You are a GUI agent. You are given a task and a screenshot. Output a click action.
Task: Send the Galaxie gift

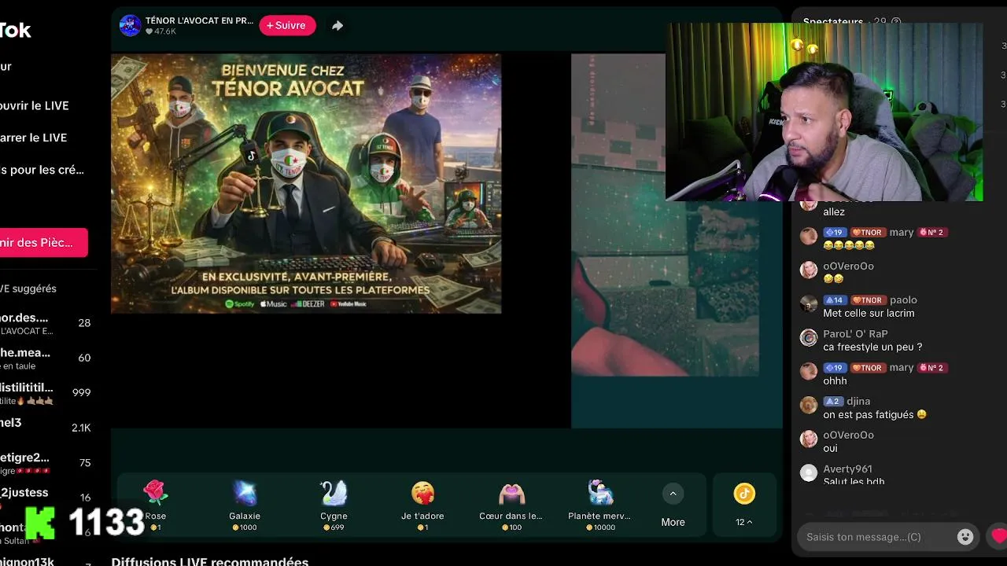(x=245, y=505)
